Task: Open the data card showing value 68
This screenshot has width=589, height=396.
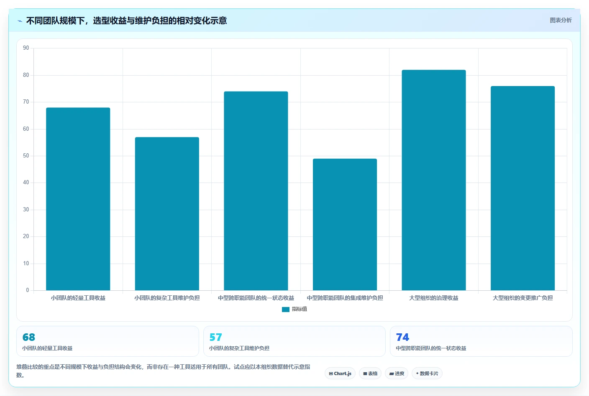Action: tap(108, 341)
